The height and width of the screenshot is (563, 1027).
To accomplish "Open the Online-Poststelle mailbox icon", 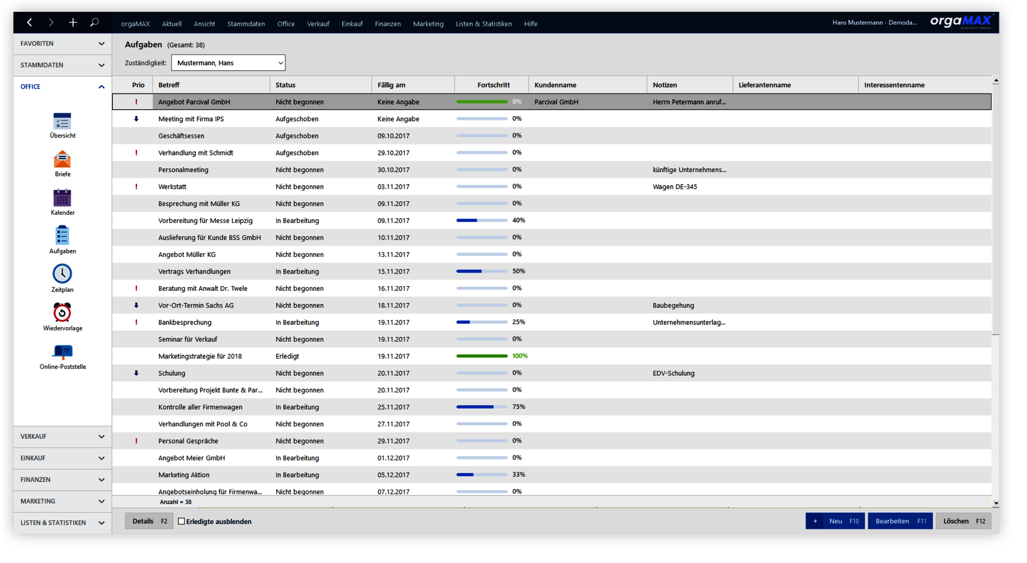I will (x=62, y=352).
